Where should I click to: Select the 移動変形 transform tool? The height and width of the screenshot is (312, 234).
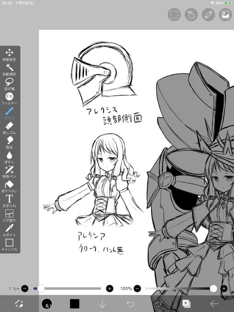coord(9,55)
